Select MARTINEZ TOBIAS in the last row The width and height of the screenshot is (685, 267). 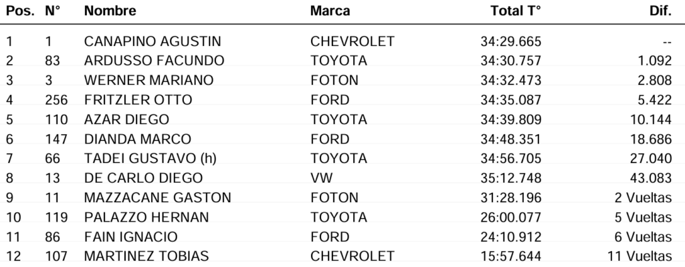146,256
